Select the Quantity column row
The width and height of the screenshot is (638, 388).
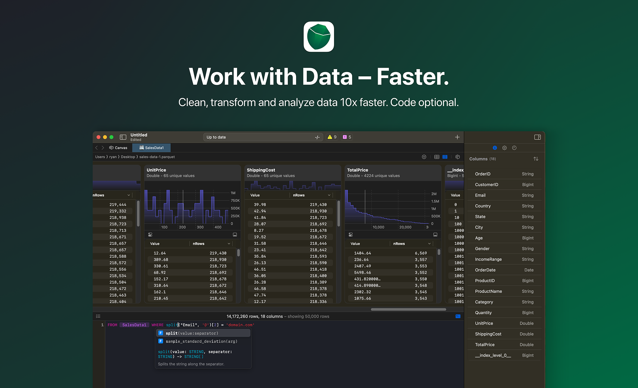(x=504, y=313)
